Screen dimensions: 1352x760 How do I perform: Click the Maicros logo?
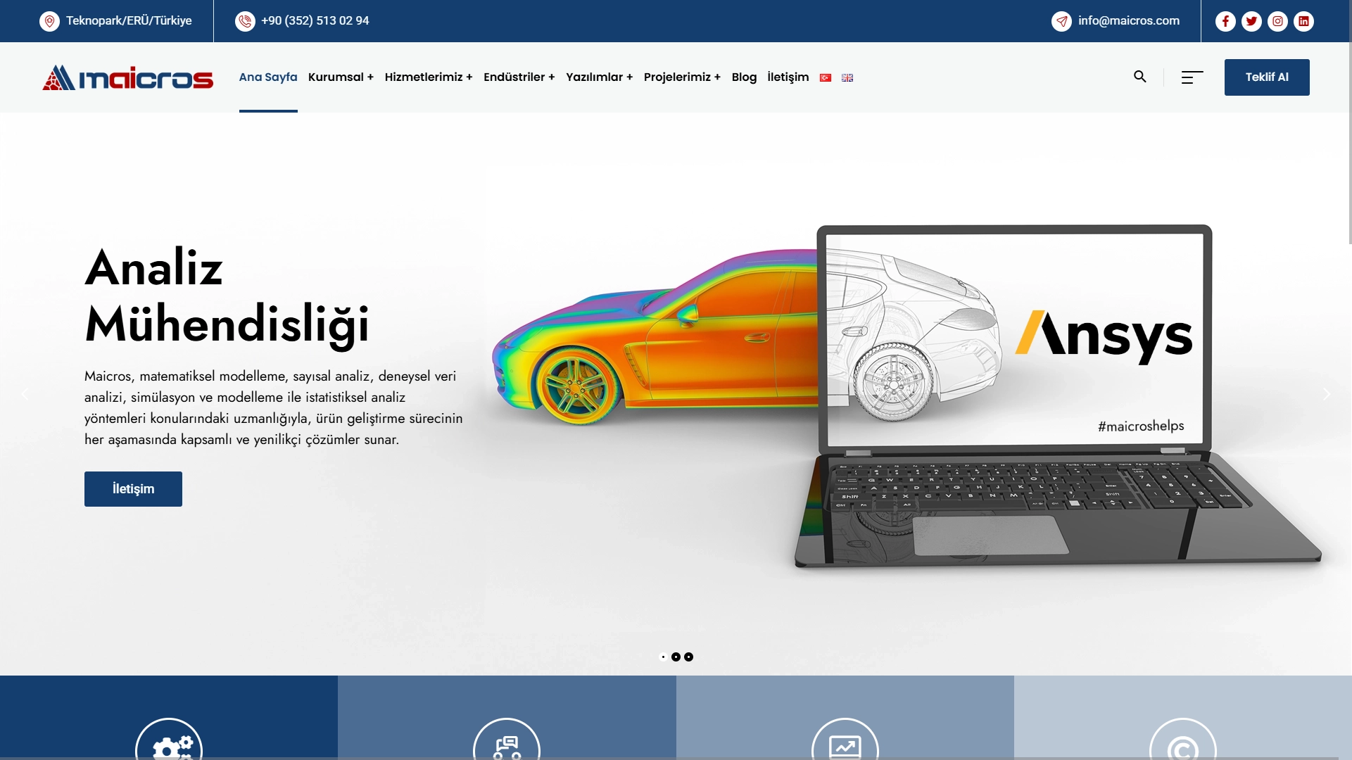pos(127,77)
